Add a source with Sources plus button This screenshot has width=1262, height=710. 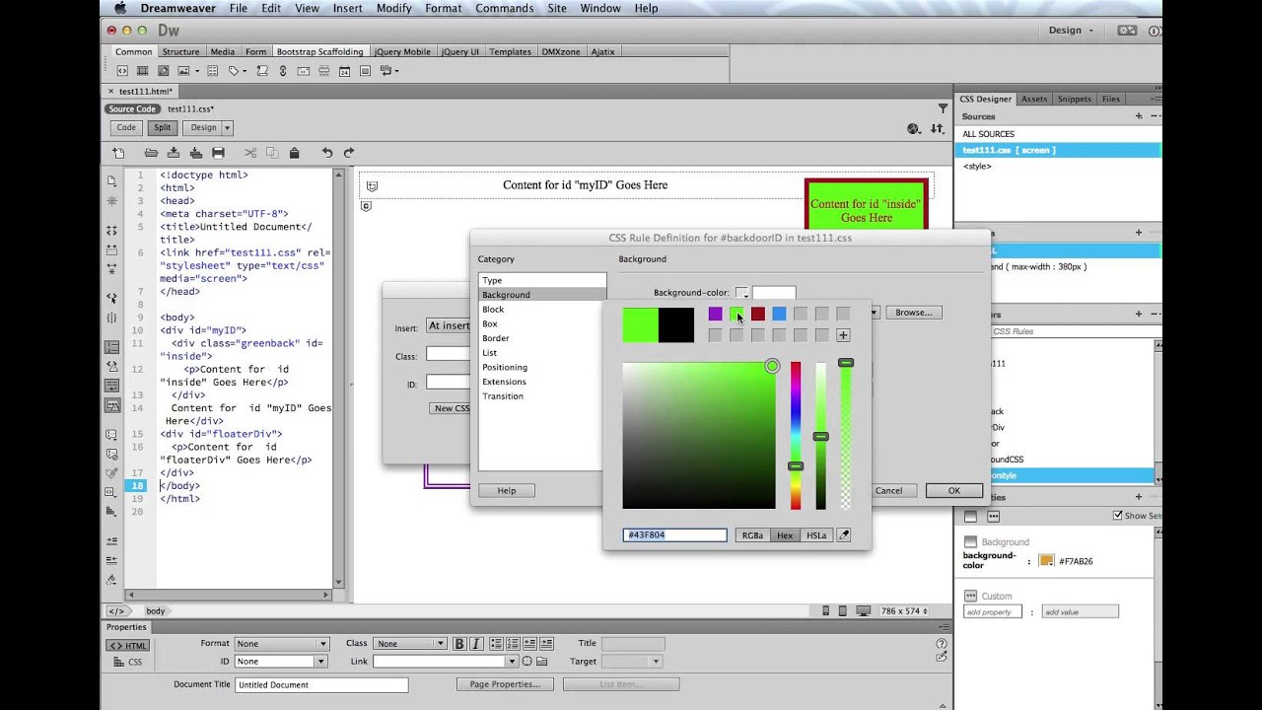click(x=1138, y=116)
